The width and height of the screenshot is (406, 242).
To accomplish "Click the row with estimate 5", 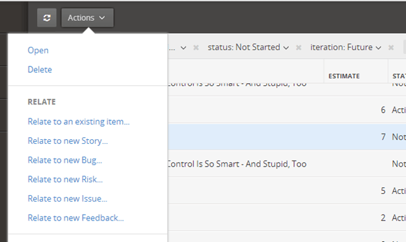I will click(287, 191).
